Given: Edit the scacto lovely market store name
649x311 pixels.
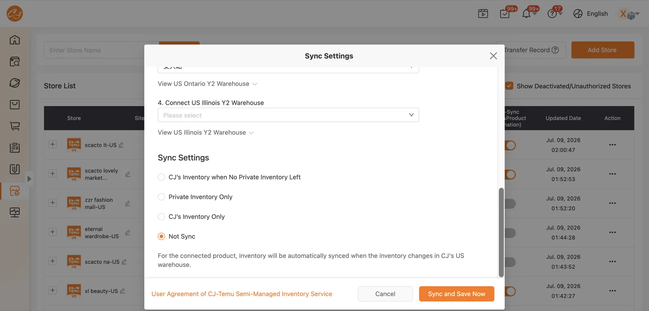Looking at the screenshot, I should click(128, 174).
